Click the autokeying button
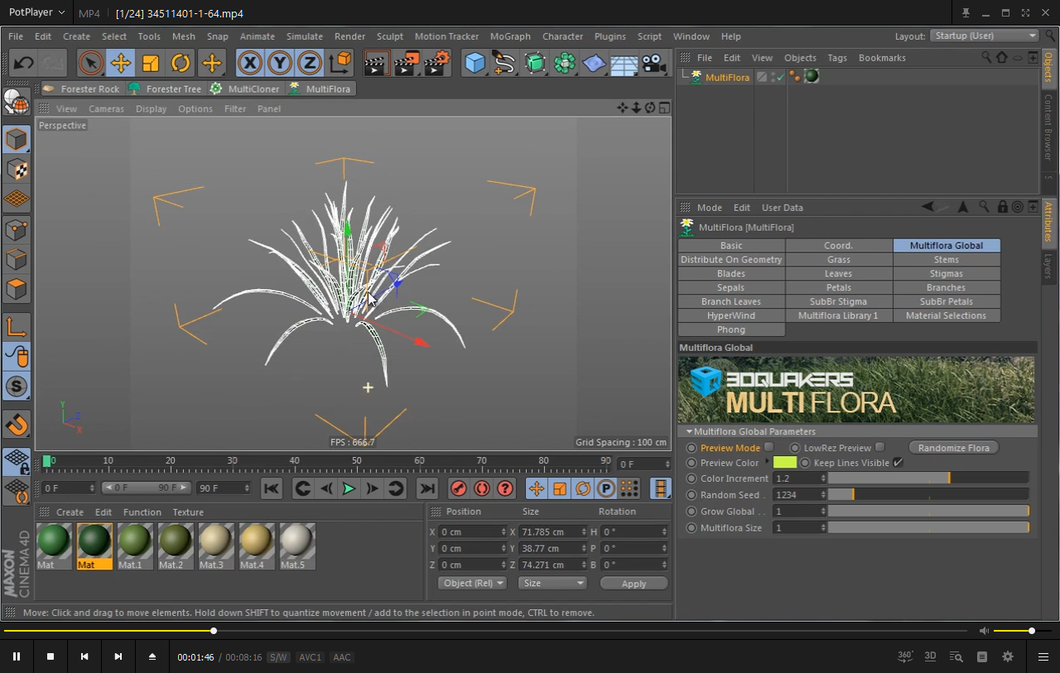This screenshot has width=1060, height=673. (482, 488)
